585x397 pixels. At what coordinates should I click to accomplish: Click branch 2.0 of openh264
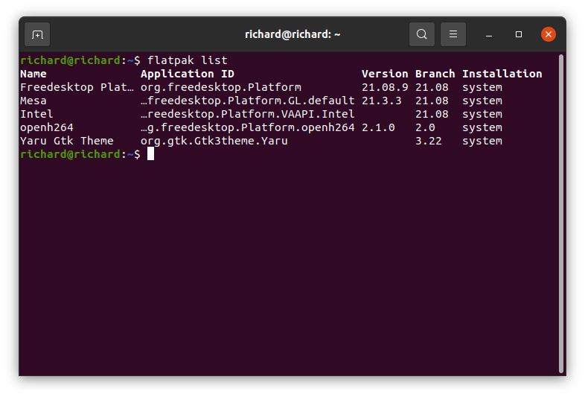[x=425, y=127]
